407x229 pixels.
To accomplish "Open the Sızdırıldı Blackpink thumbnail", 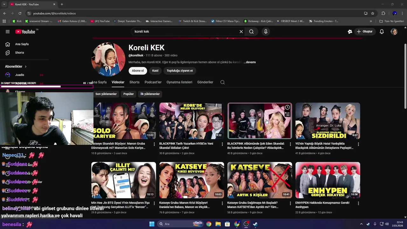I will coord(328,121).
